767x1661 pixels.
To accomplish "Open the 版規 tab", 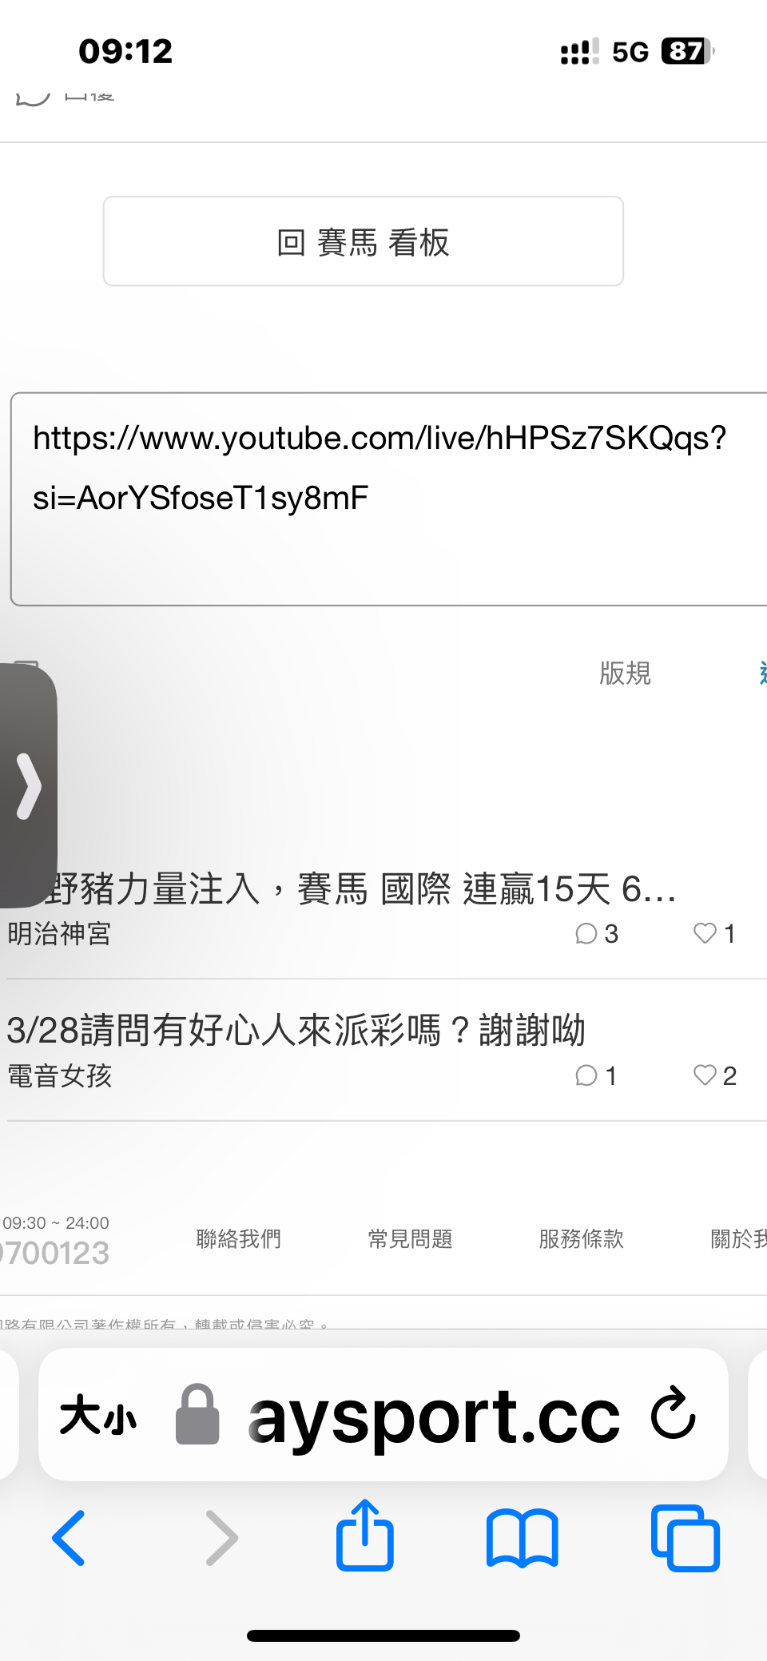I will point(626,674).
